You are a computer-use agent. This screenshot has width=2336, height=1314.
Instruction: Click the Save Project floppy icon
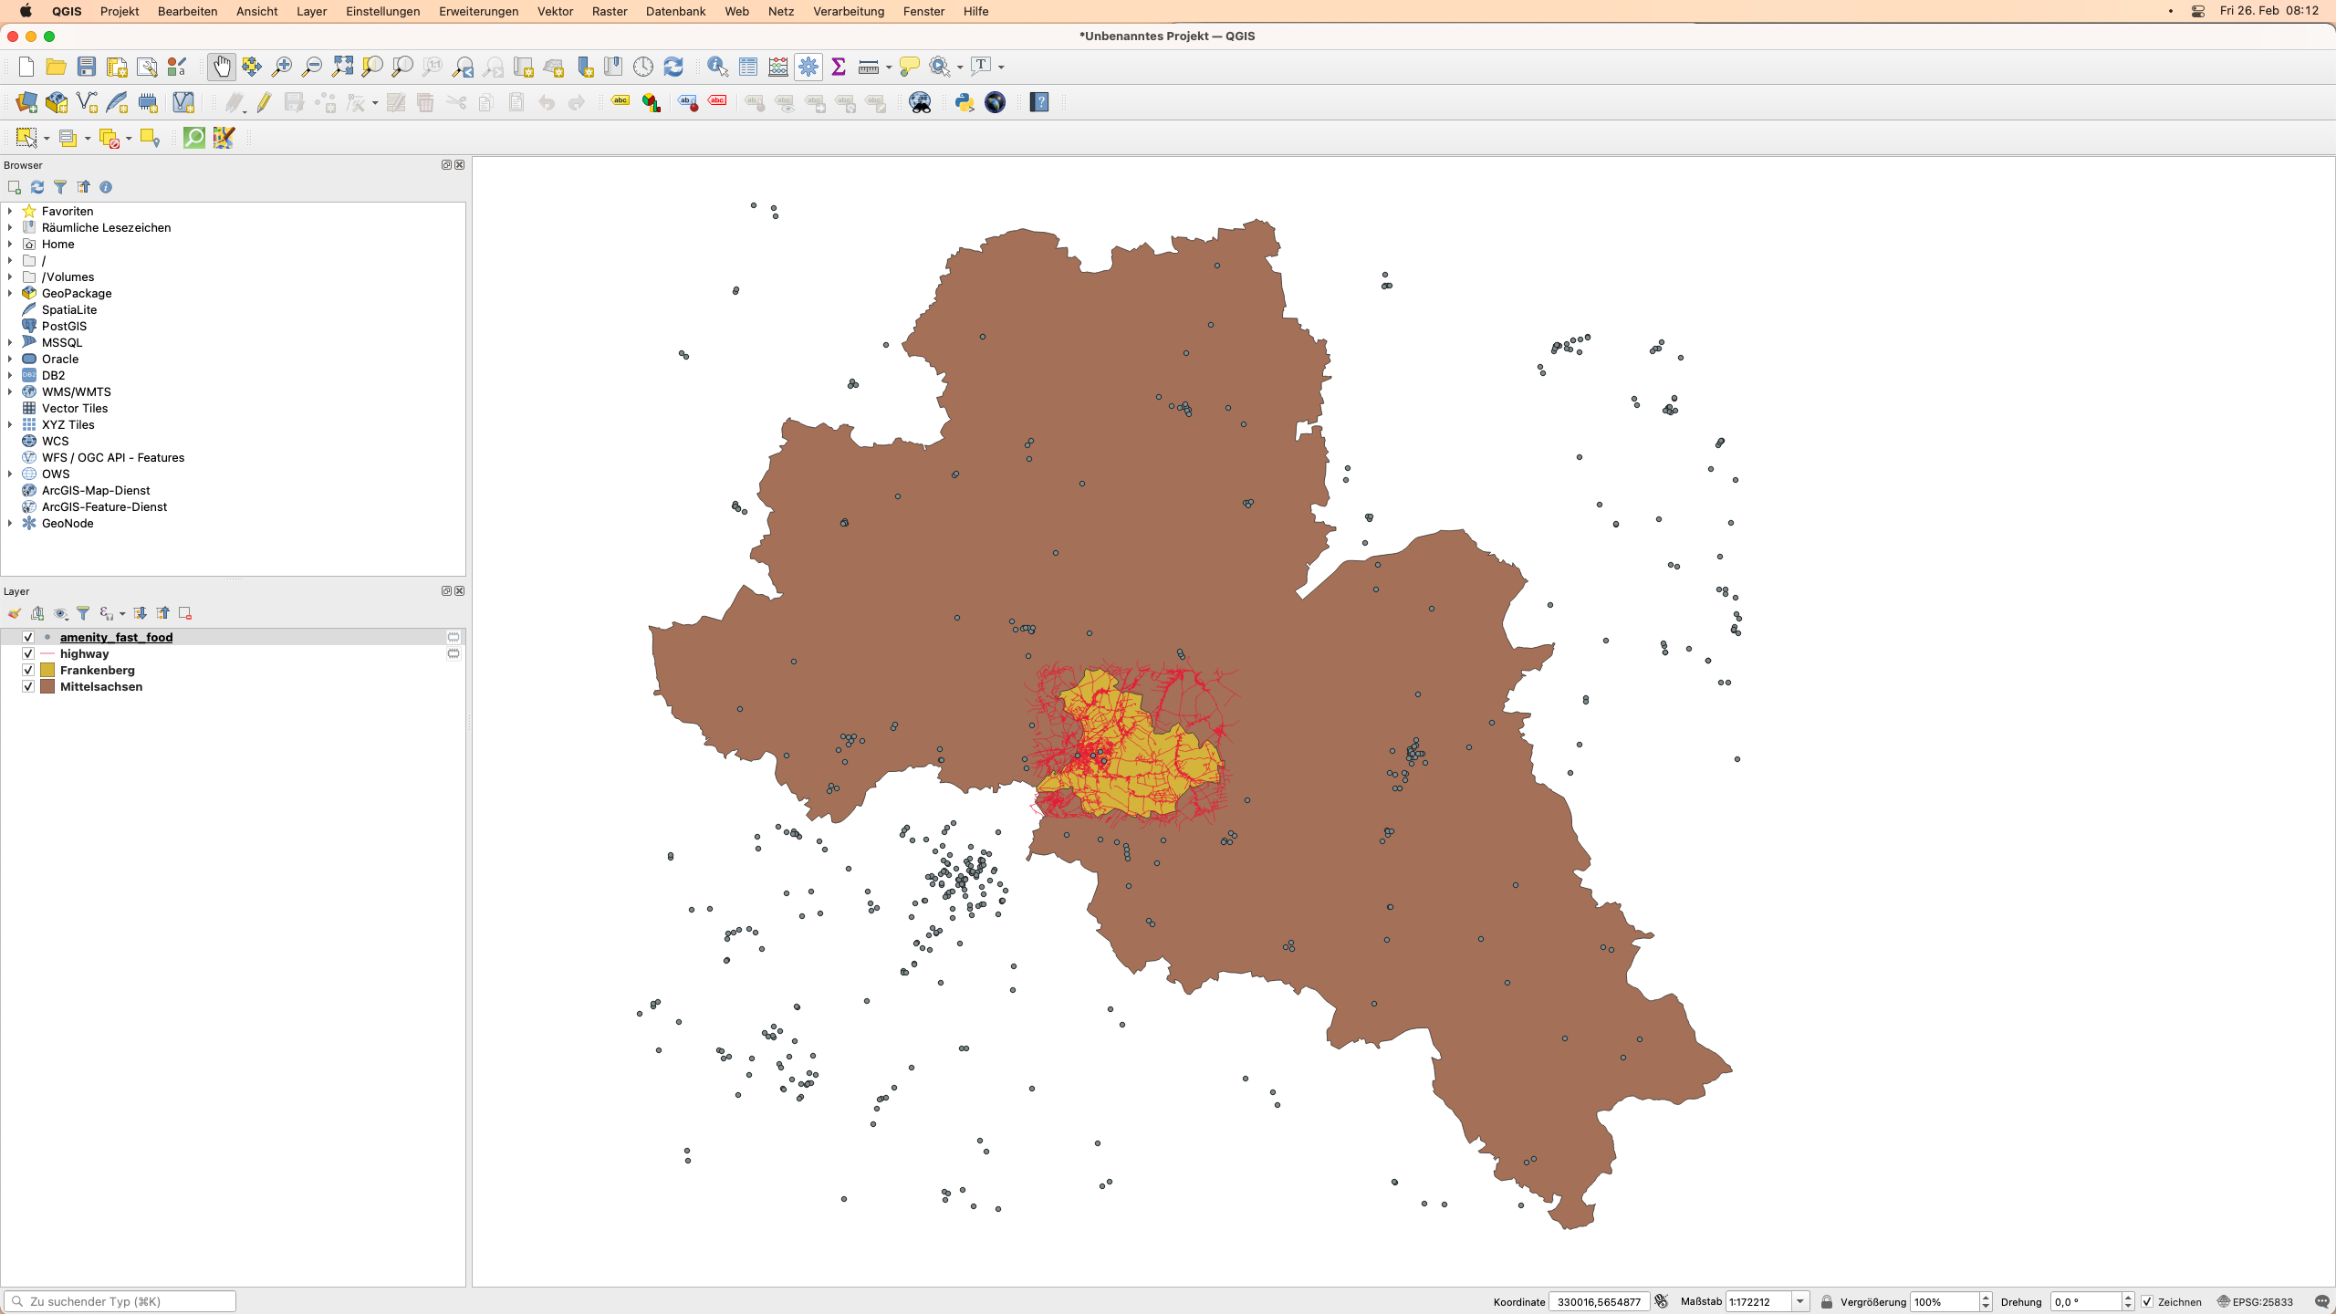point(87,67)
